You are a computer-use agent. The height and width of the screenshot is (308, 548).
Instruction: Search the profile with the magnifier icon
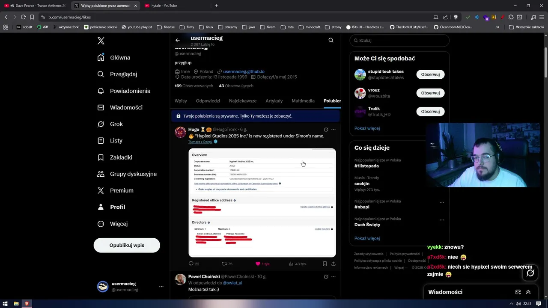click(331, 40)
